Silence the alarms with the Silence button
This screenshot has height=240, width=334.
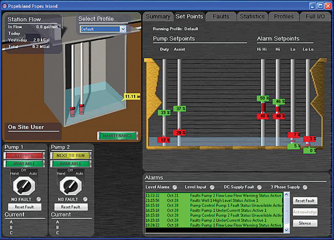pyautogui.click(x=304, y=223)
